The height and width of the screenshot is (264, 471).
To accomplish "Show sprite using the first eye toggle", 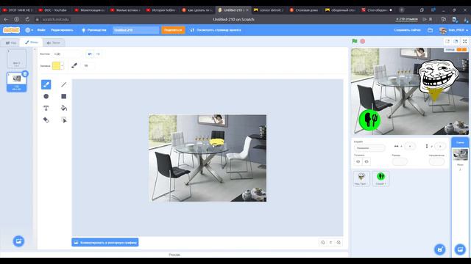I will 358,161.
